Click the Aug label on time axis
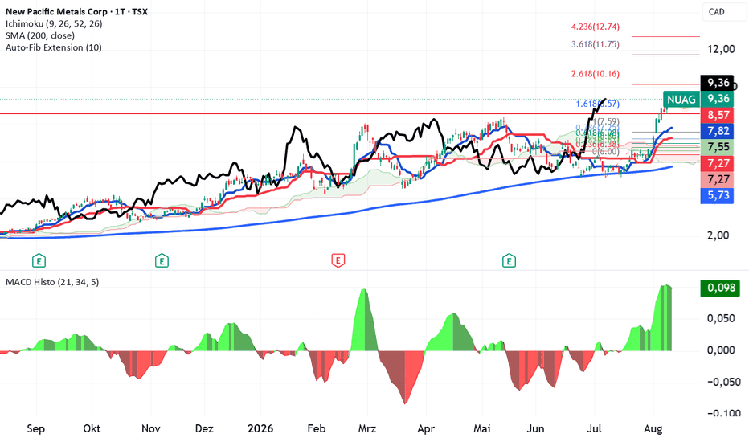The width and height of the screenshot is (749, 442). tap(653, 428)
